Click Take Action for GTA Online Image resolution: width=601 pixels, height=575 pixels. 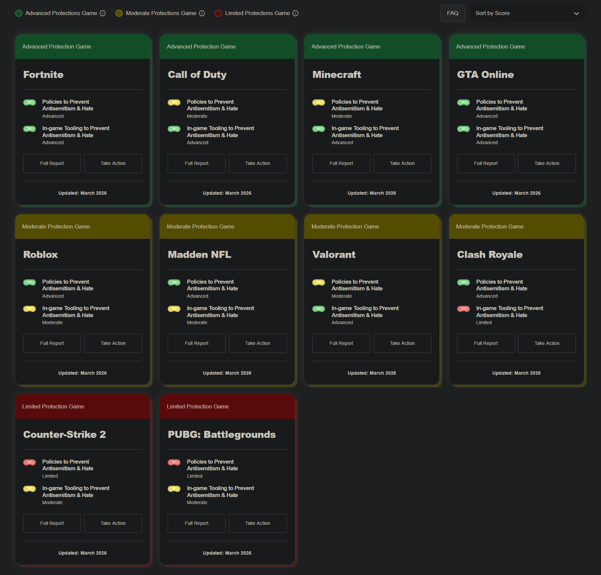pos(547,163)
